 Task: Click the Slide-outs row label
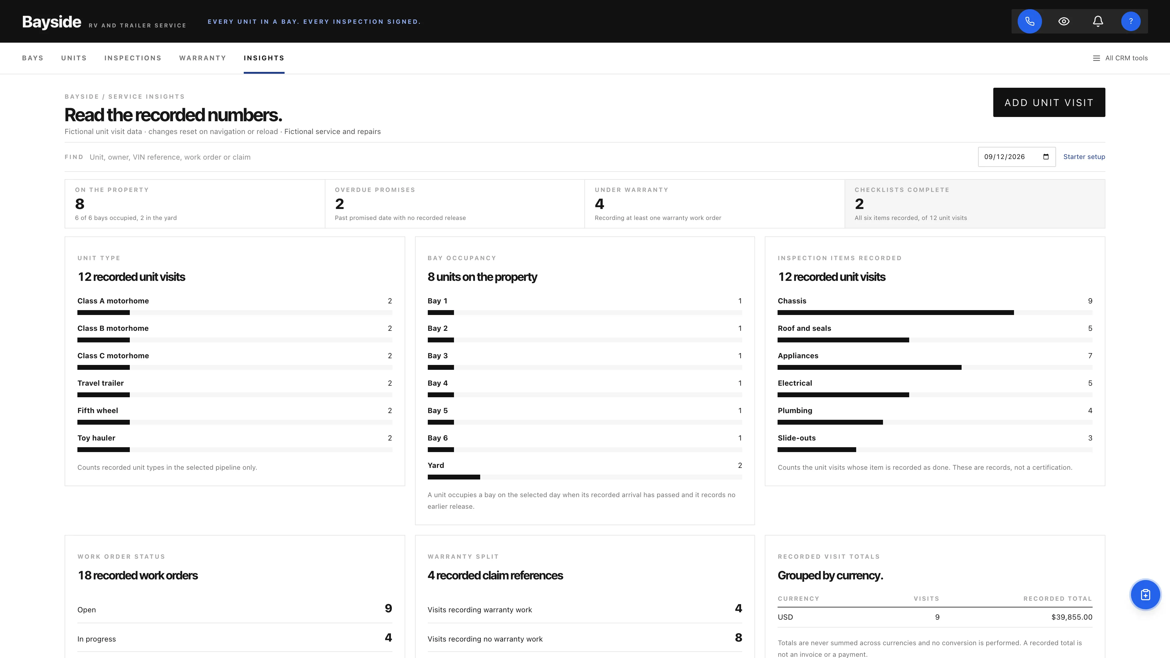coord(797,438)
